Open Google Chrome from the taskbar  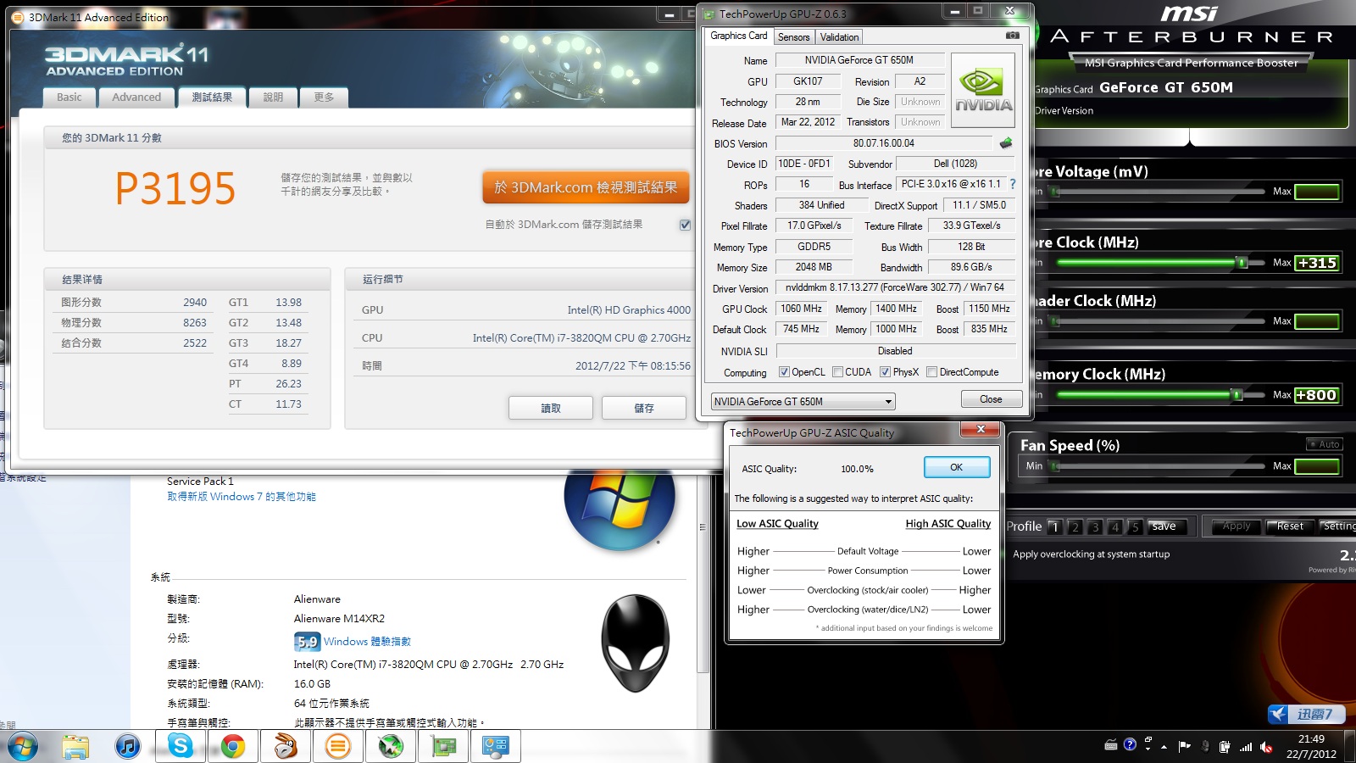(233, 747)
